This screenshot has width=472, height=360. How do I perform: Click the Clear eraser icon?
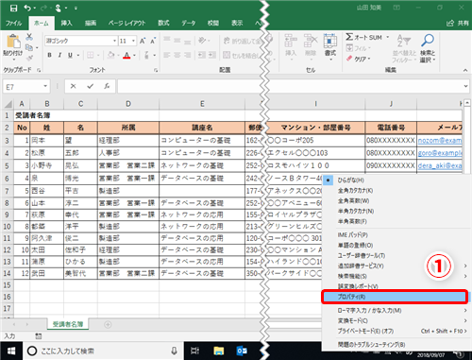click(349, 59)
